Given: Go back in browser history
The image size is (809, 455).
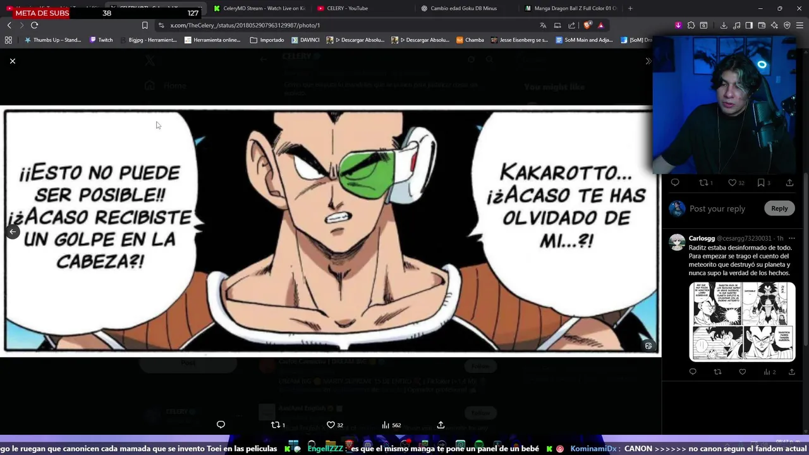Looking at the screenshot, I should pos(9,25).
